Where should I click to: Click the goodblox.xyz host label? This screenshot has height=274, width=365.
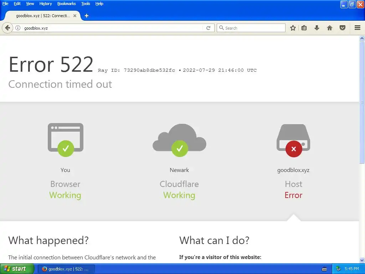pyautogui.click(x=293, y=170)
